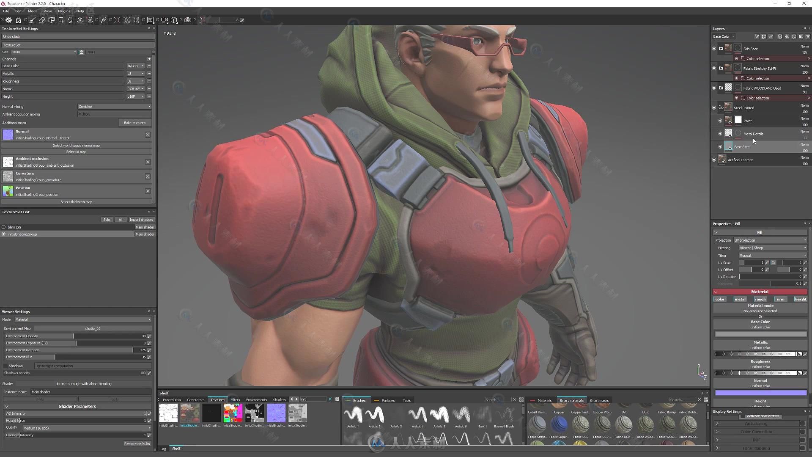The image size is (812, 457).
Task: Delete the selected layer with trash icon
Action: tap(808, 36)
